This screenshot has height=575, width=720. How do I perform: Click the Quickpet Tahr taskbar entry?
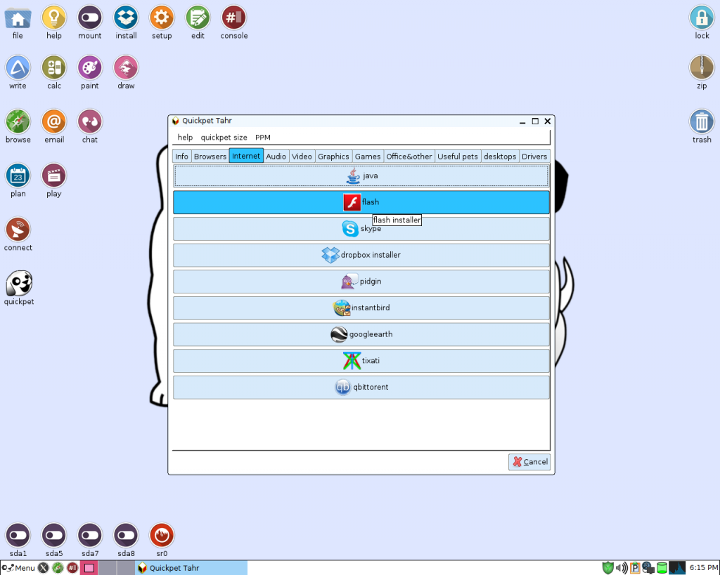tap(191, 568)
